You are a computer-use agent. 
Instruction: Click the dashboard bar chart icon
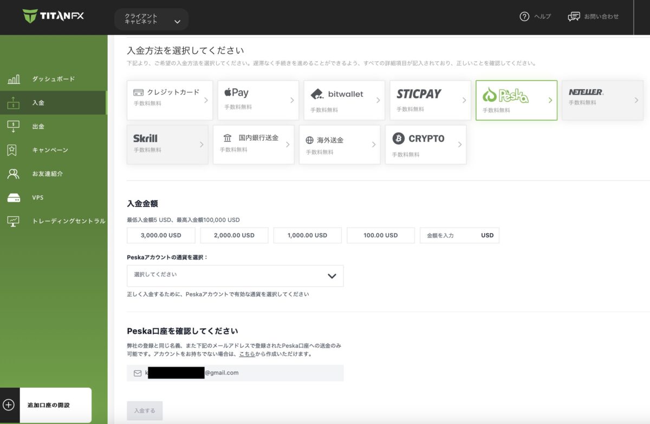[14, 79]
